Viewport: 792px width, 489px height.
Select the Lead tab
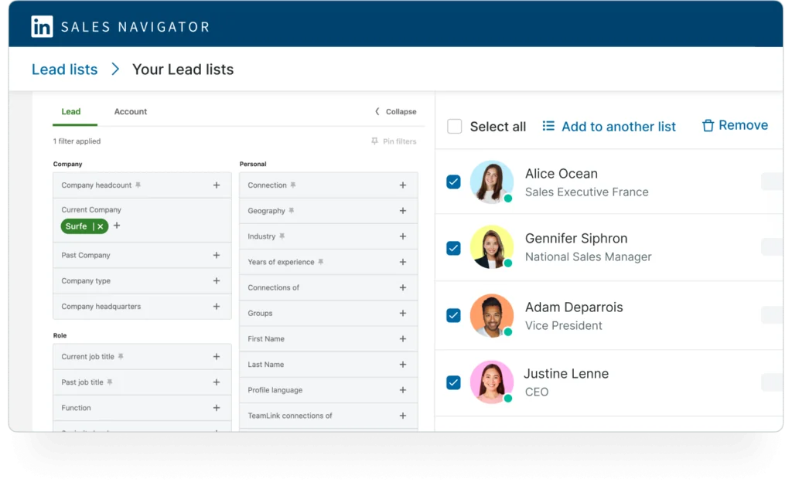tap(71, 112)
